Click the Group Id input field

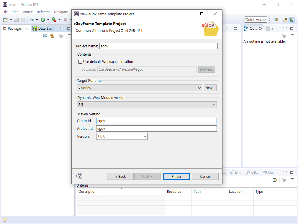coord(156,121)
